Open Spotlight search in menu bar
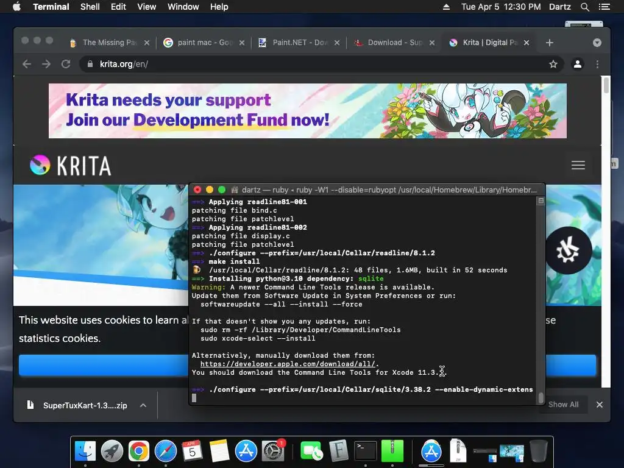The width and height of the screenshot is (624, 468). click(x=584, y=7)
